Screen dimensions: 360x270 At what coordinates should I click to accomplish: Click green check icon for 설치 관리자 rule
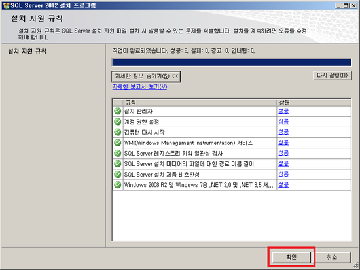[x=118, y=111]
